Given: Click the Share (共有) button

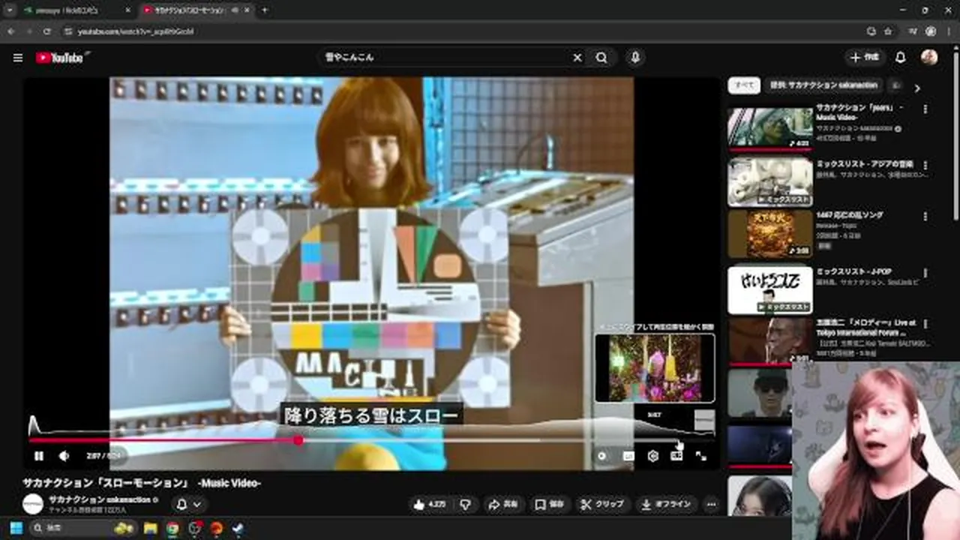Looking at the screenshot, I should pos(502,504).
